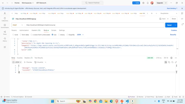Screen dimensions: 185x104
Task: Open the configure sidebar apps icon
Action: (x=5, y=47)
